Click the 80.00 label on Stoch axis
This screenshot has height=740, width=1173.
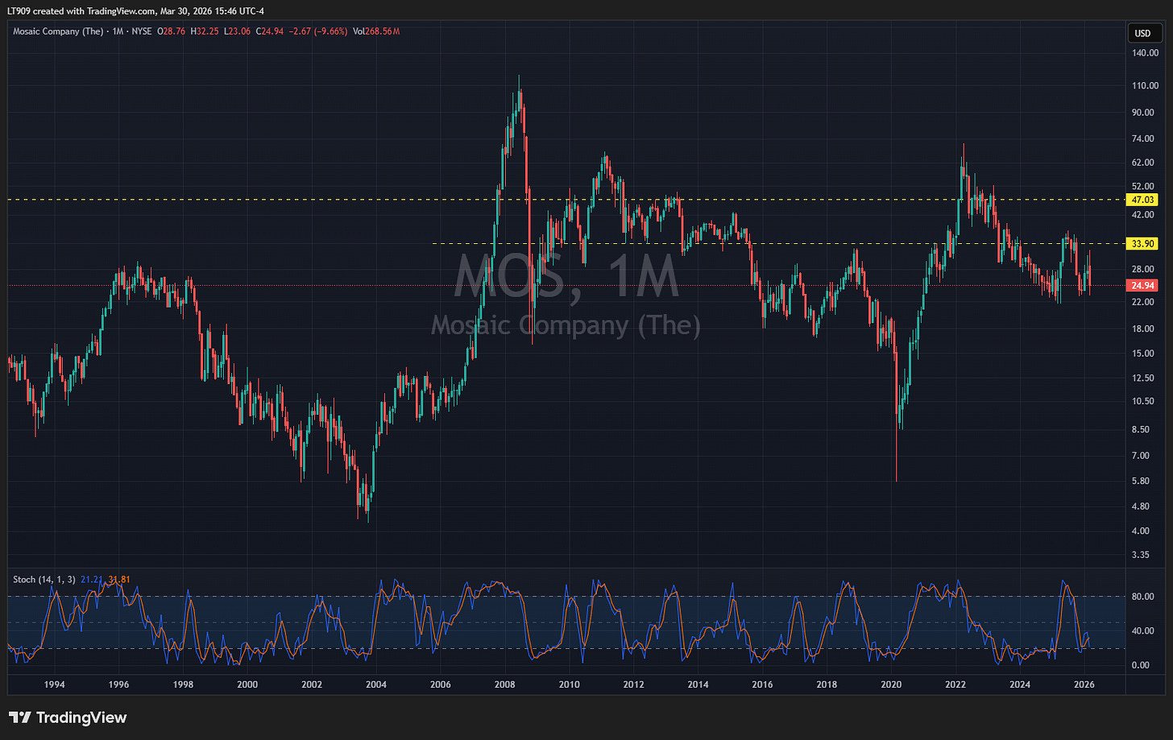(x=1144, y=597)
